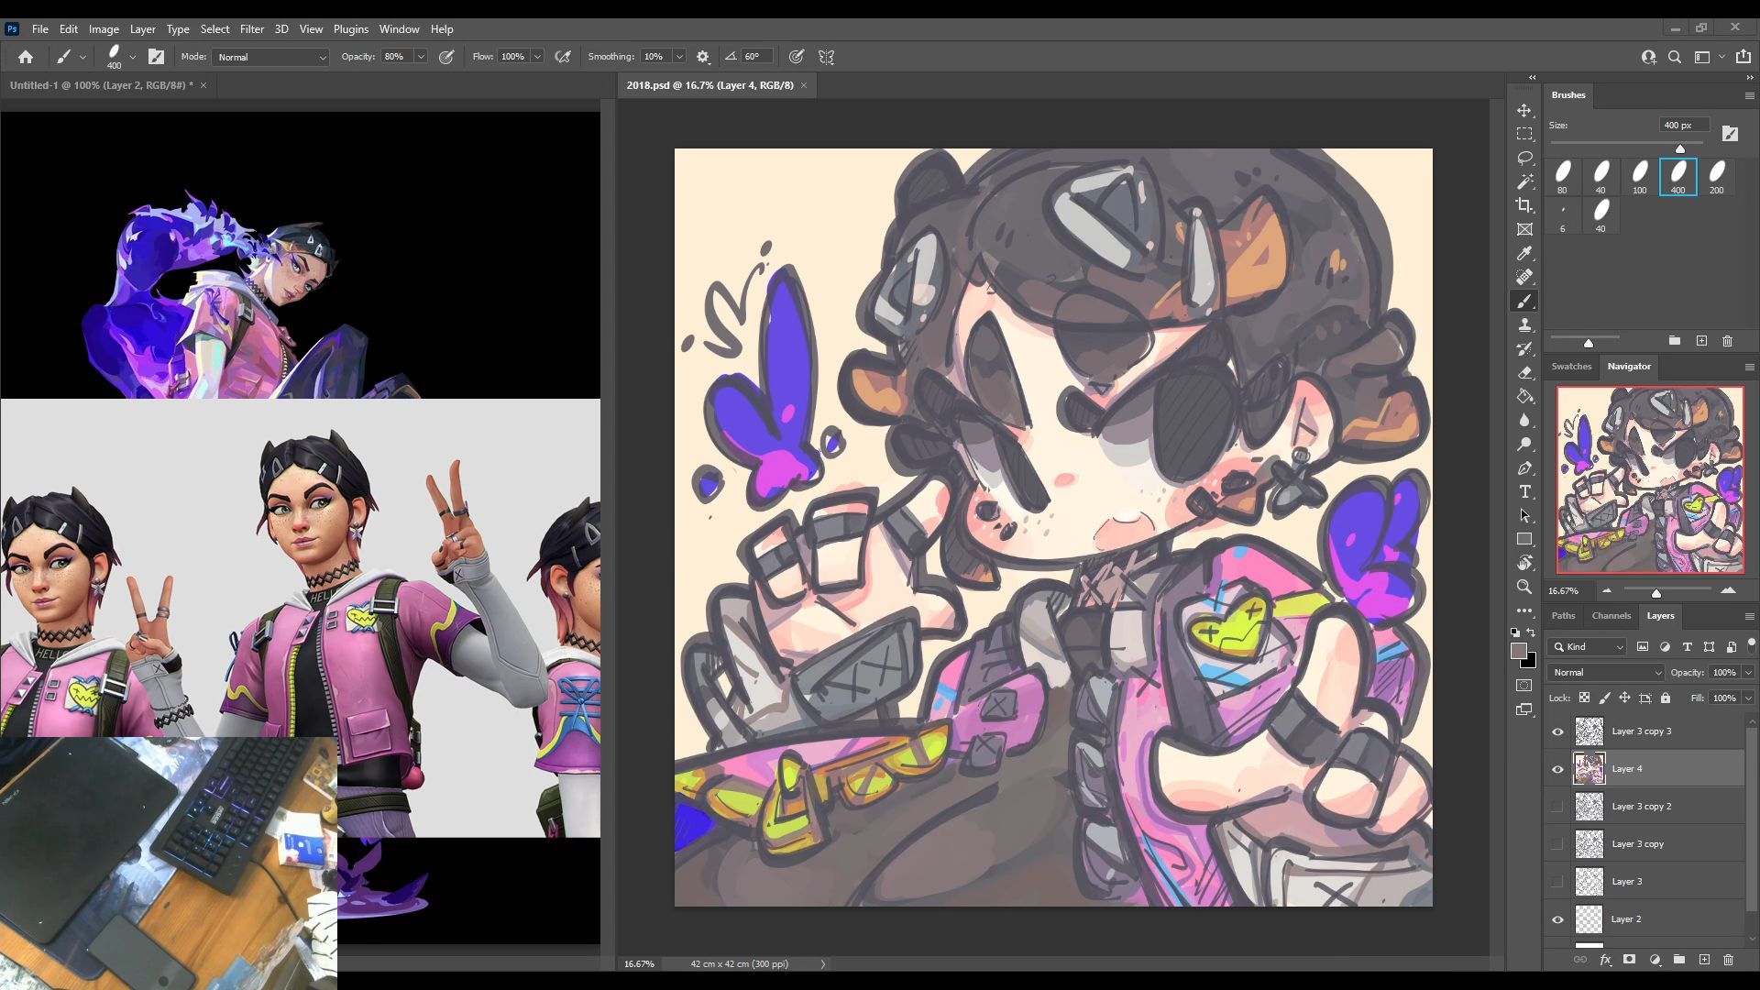Show Layer 3 copy 2 visibility

pyautogui.click(x=1557, y=807)
